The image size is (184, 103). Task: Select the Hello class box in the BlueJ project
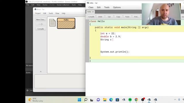coord(66,23)
